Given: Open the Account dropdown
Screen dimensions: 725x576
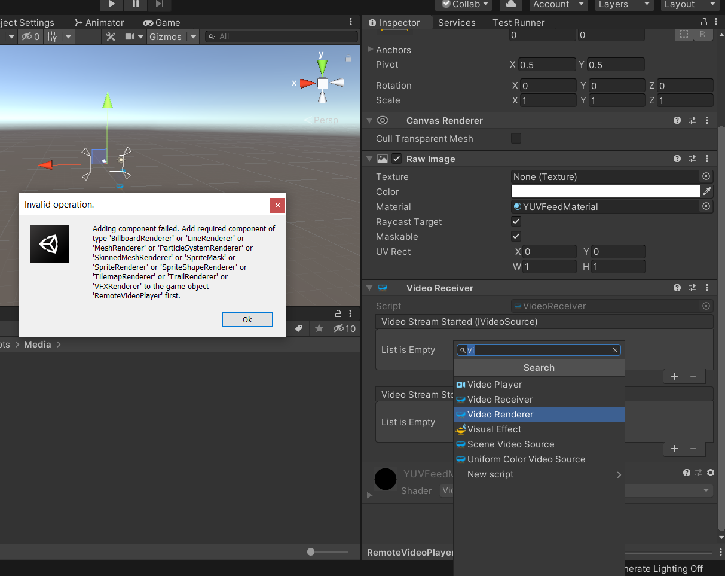Looking at the screenshot, I should coord(559,4).
